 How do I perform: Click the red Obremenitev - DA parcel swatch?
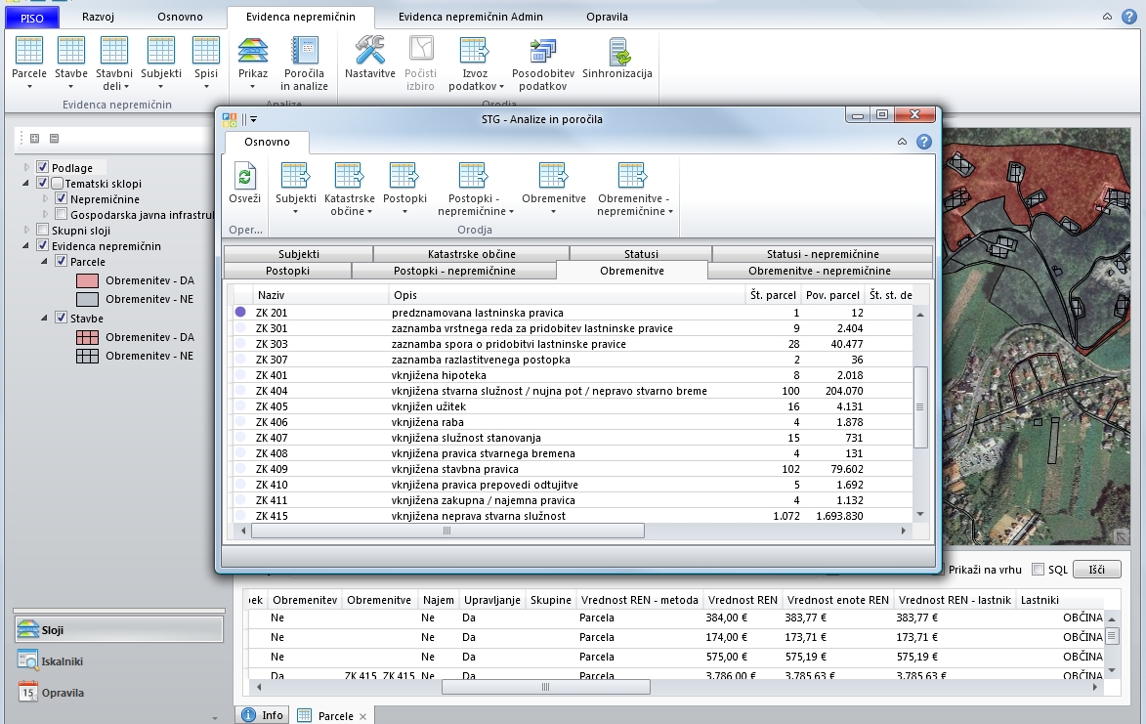click(88, 281)
